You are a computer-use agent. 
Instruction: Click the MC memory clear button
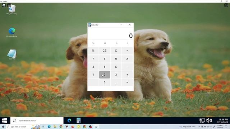coord(93,43)
